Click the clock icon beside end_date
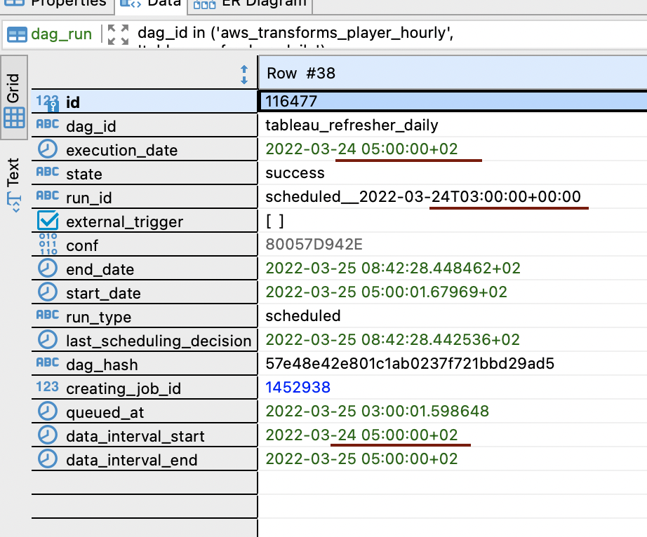Viewport: 647px width, 537px height. pyautogui.click(x=48, y=268)
